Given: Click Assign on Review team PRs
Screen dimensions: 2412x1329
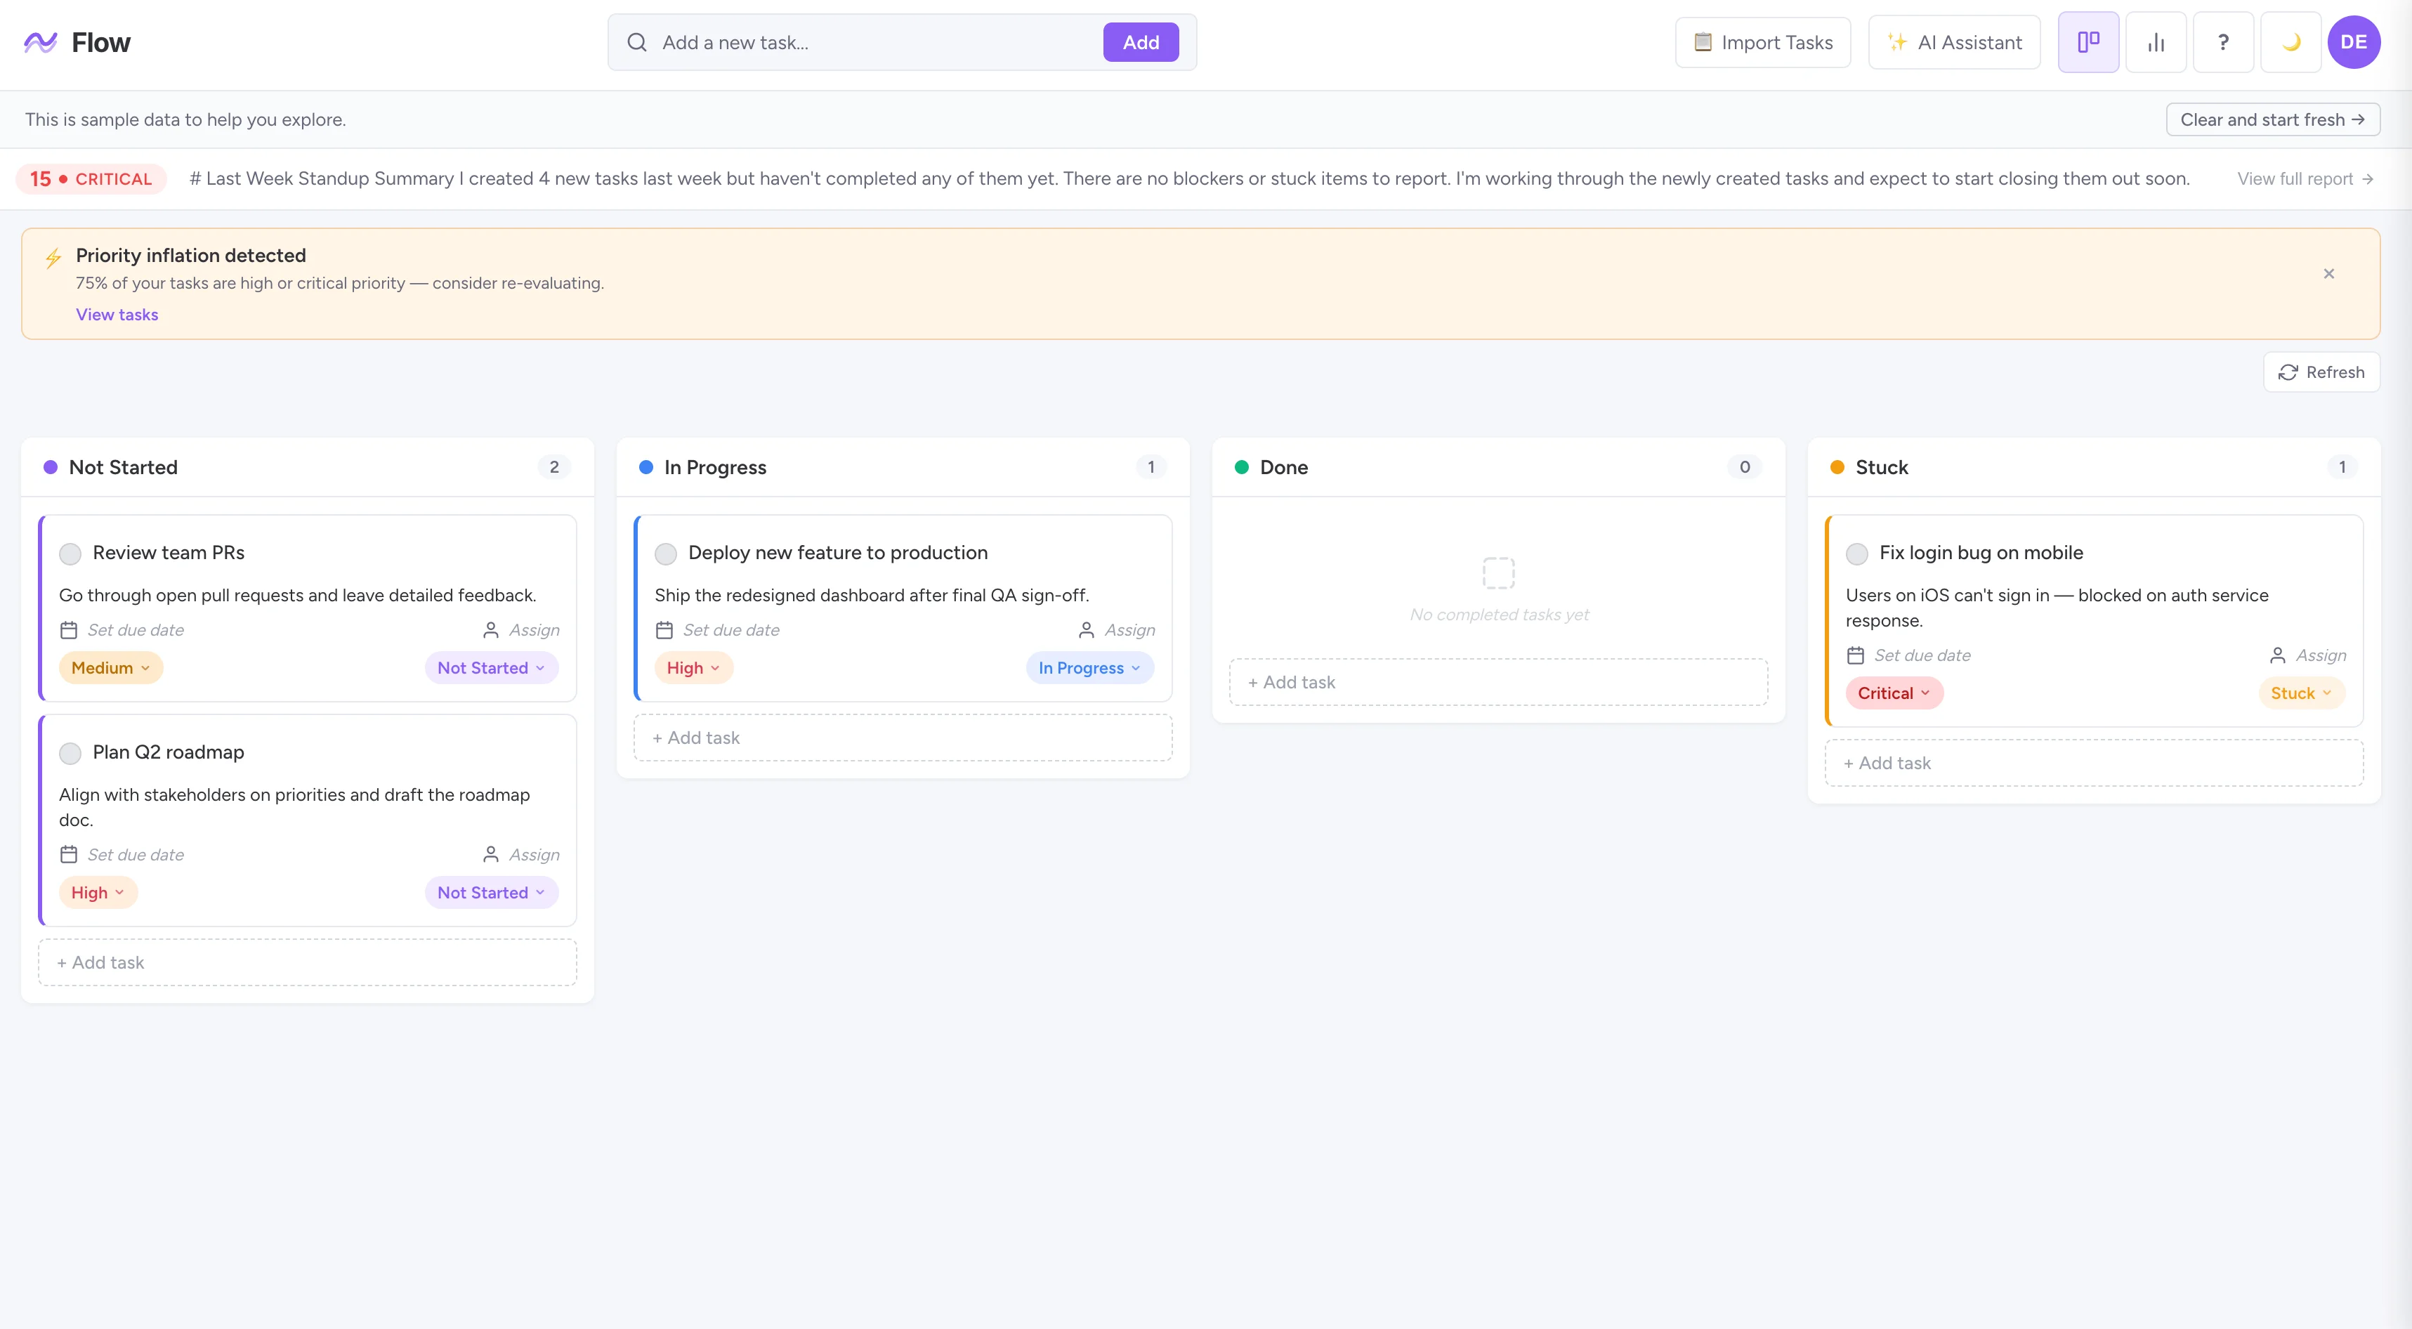Looking at the screenshot, I should point(534,630).
